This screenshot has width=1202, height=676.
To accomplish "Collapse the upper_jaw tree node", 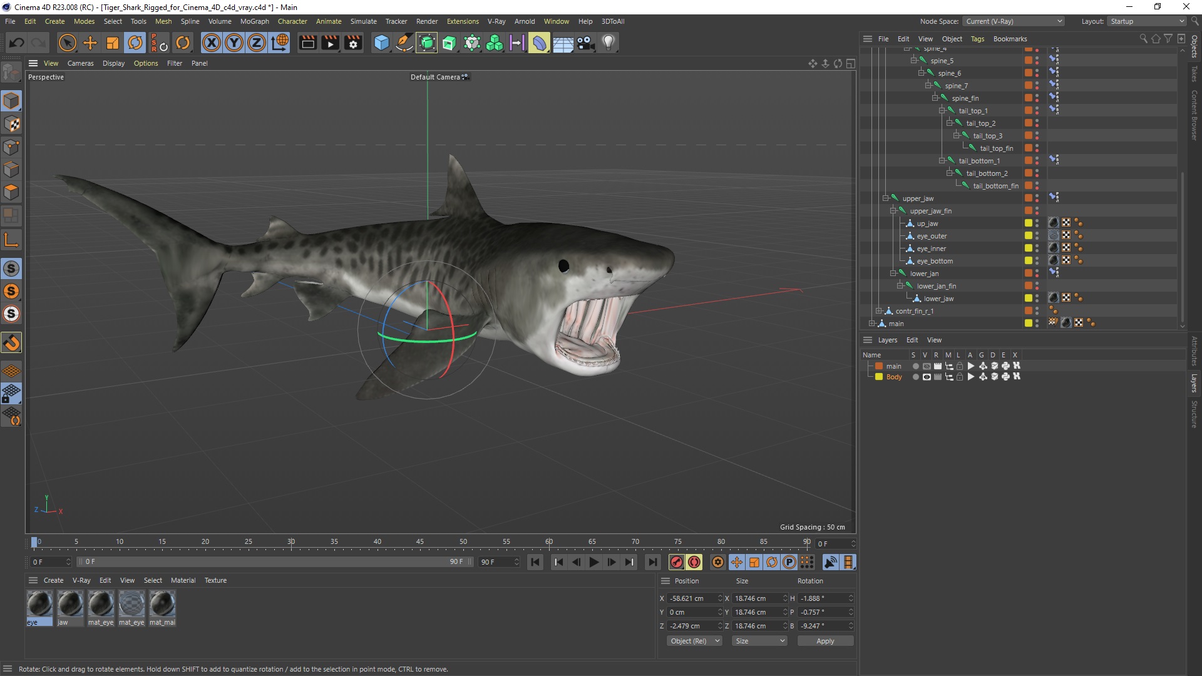I will point(886,198).
